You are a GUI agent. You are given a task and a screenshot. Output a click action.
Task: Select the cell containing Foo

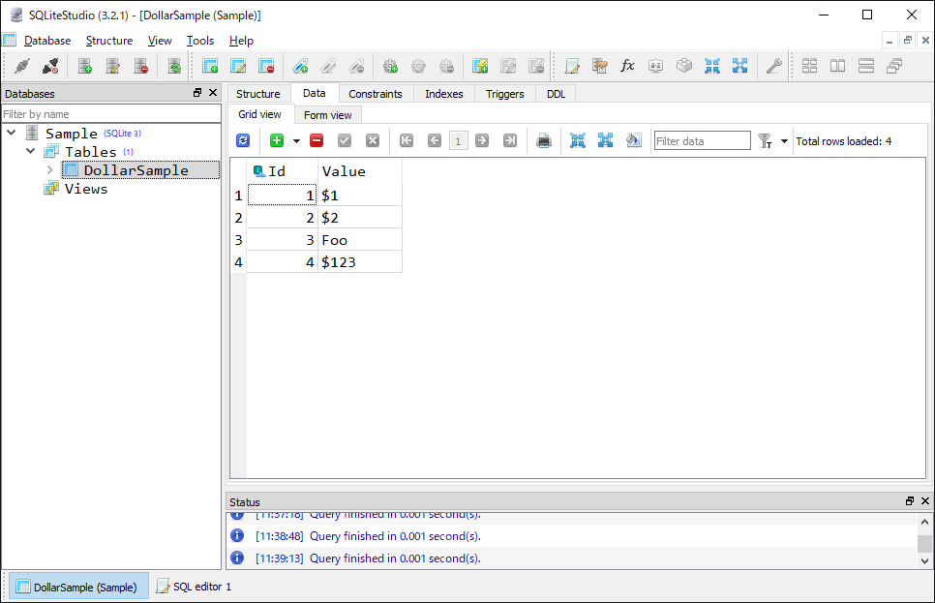(360, 240)
